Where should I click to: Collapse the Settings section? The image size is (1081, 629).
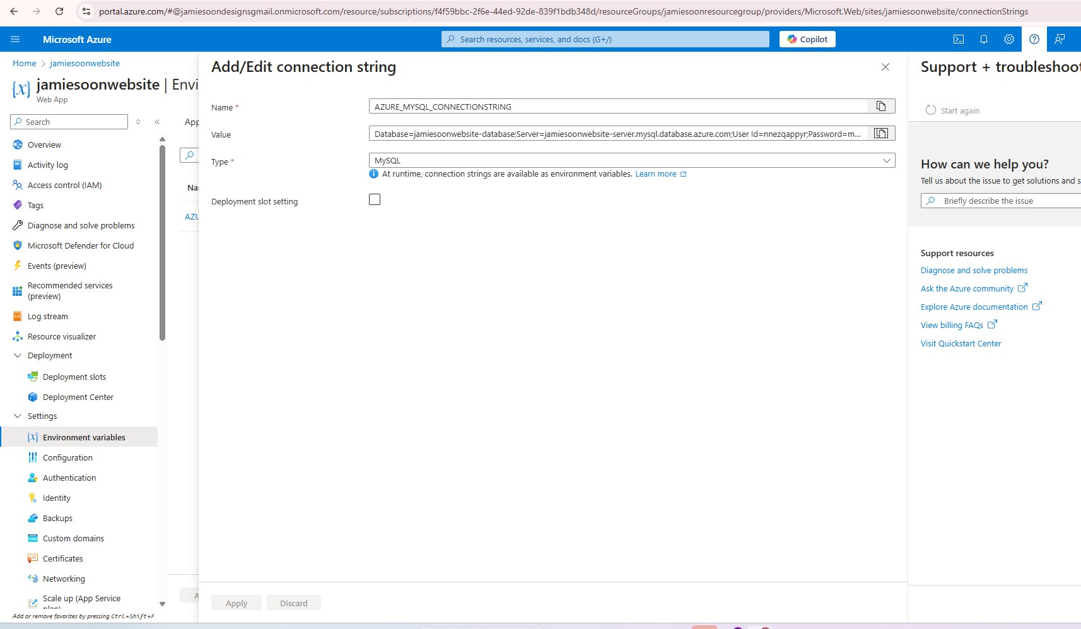pyautogui.click(x=18, y=416)
